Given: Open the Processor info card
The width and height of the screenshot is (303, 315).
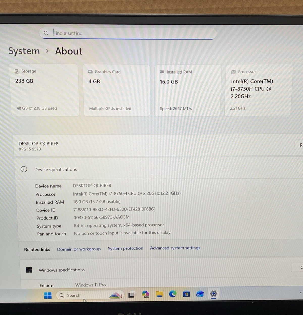Looking at the screenshot, I should [258, 90].
